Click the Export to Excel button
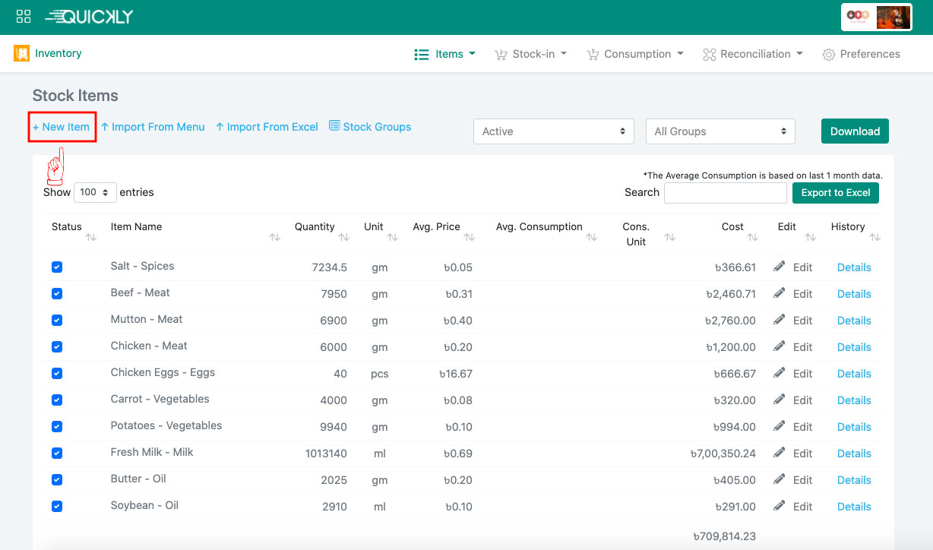This screenshot has width=933, height=550. click(835, 193)
